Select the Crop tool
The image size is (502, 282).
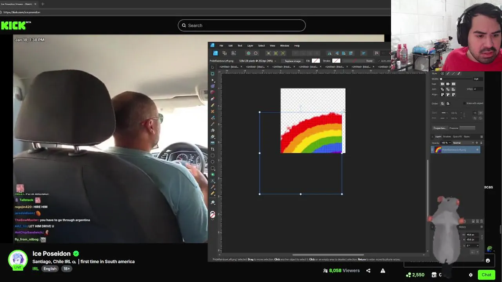tap(213, 149)
